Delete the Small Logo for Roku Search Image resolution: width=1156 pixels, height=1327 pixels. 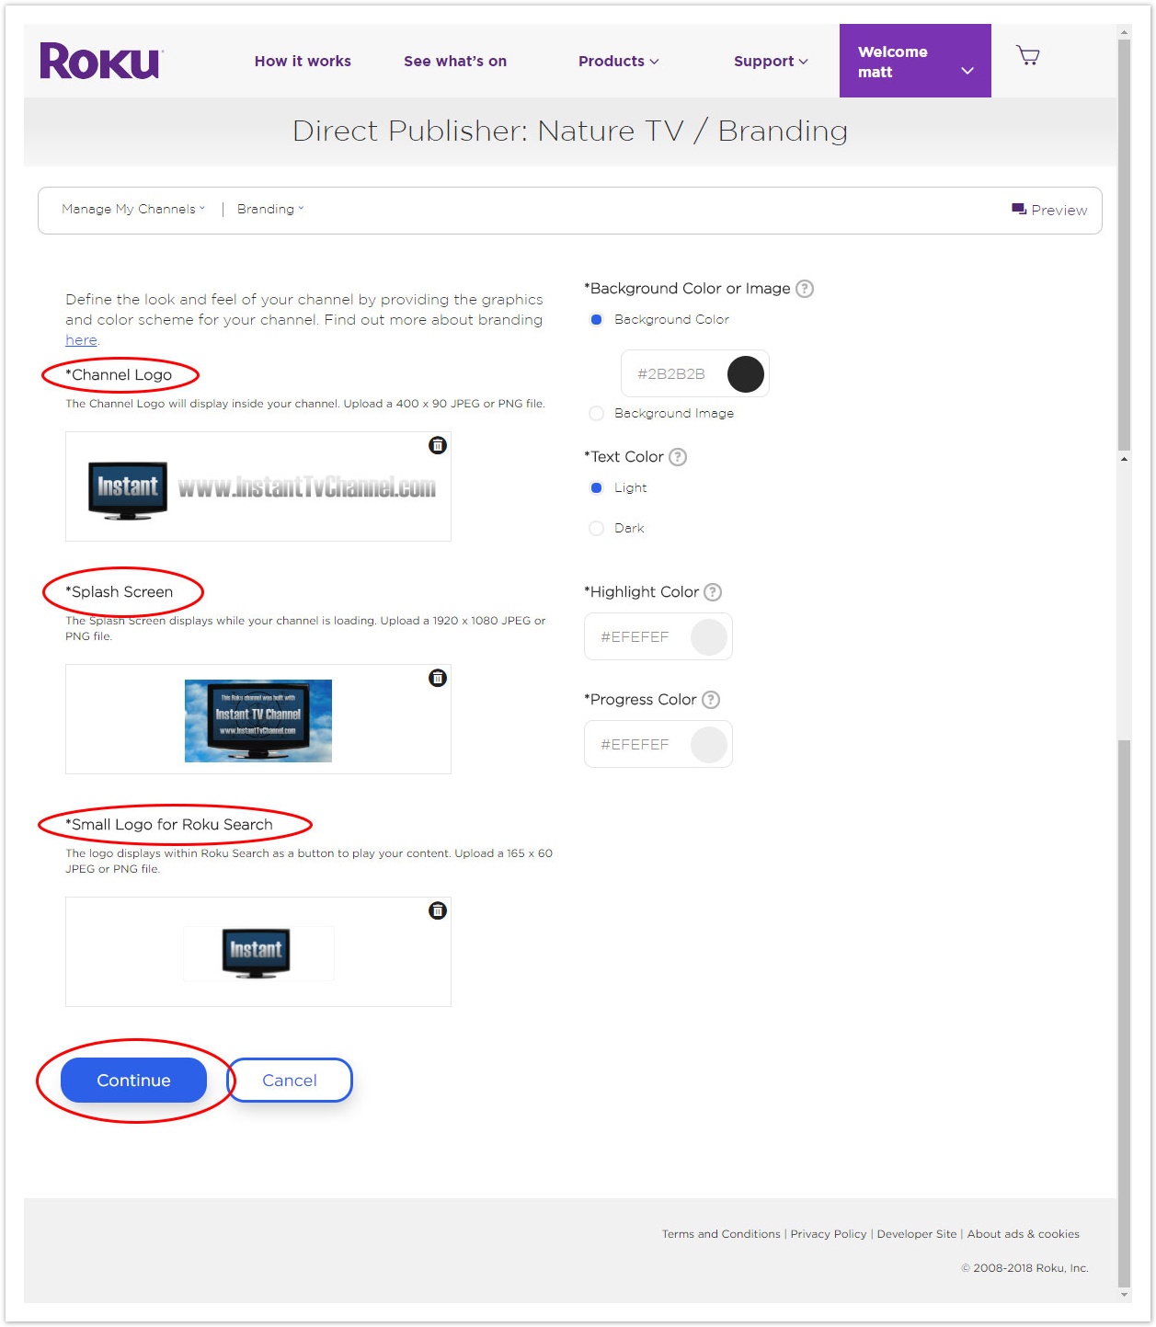pos(438,910)
